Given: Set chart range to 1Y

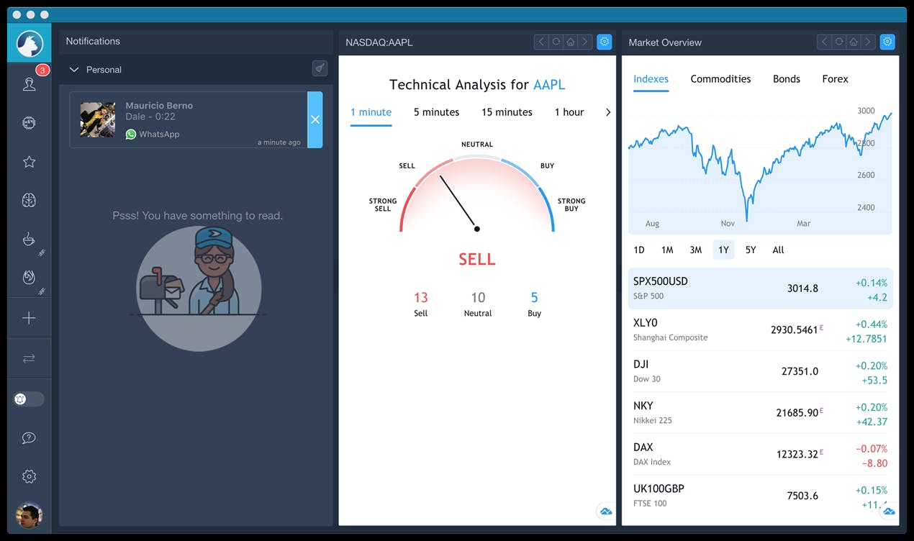Looking at the screenshot, I should [724, 250].
